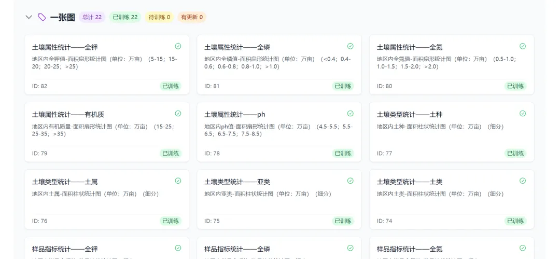
Task: Click 已训练 status tag on ID: 82 card
Action: (171, 86)
